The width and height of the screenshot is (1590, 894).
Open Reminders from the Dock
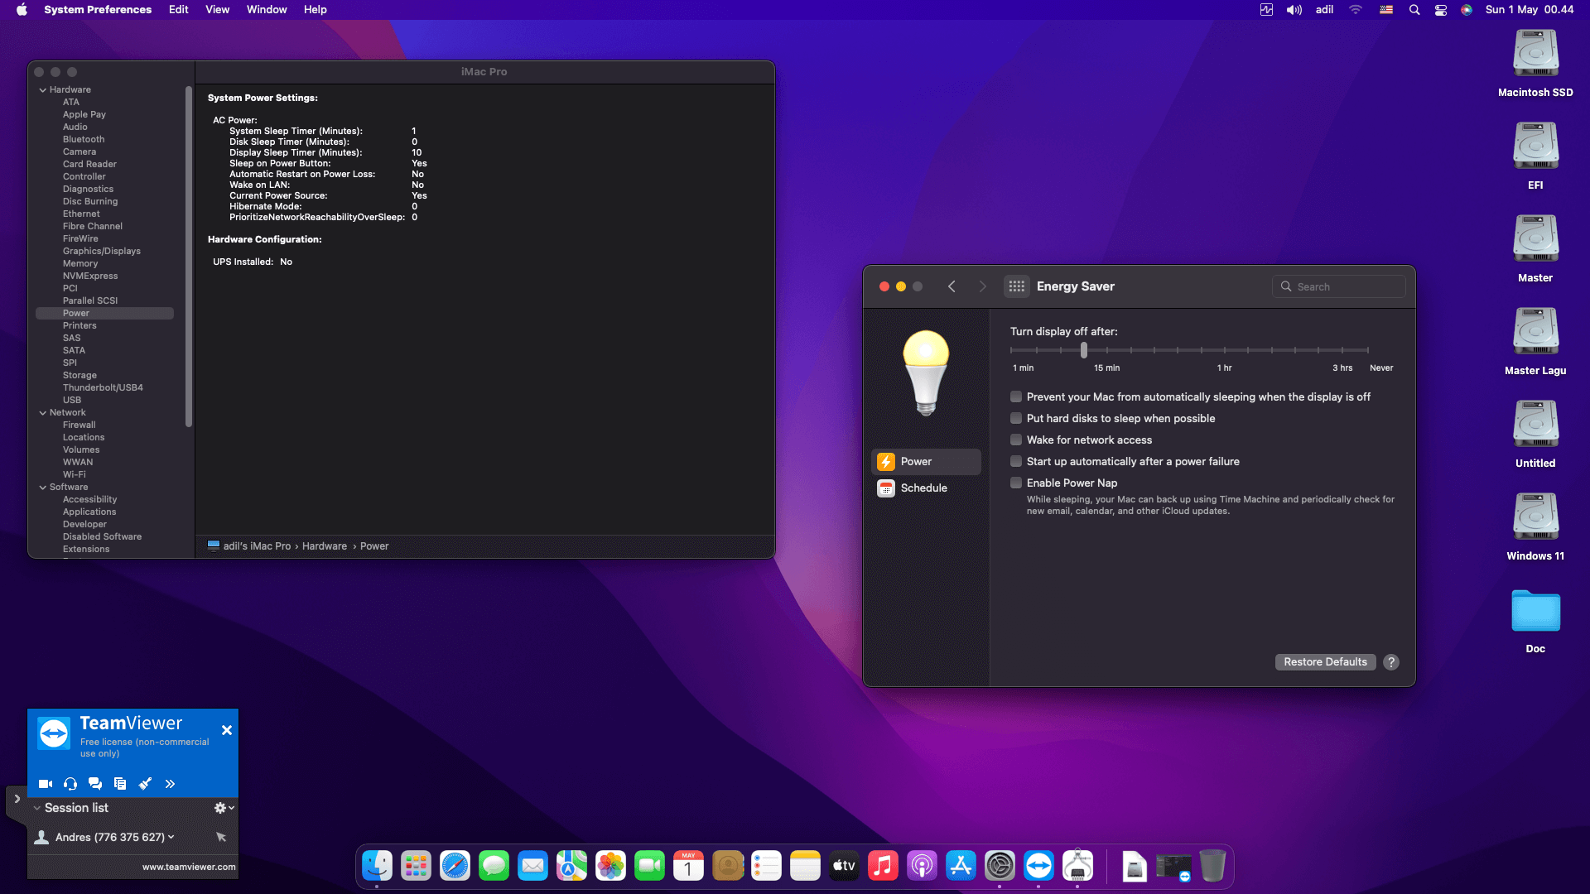(766, 866)
